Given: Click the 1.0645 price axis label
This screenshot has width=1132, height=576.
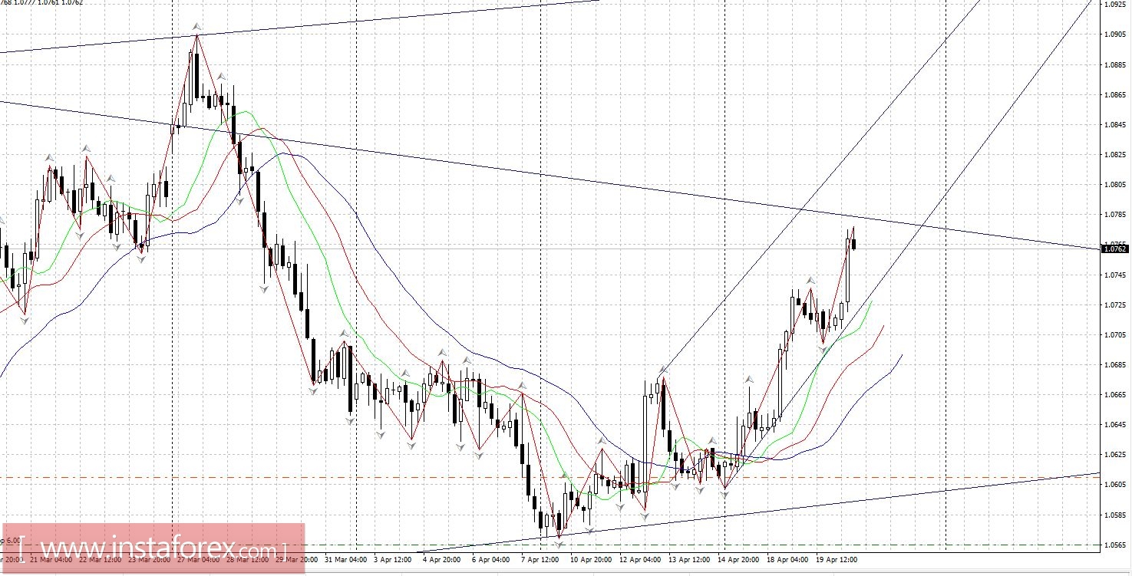Looking at the screenshot, I should [1115, 425].
